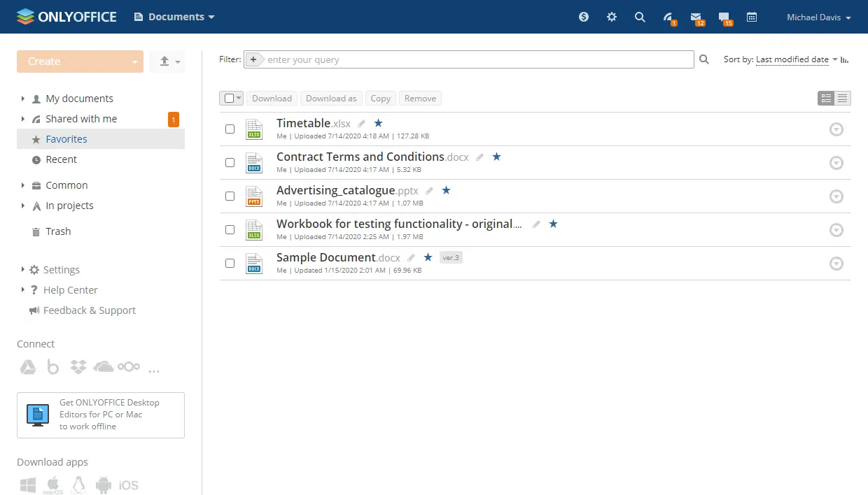868x495 pixels.
Task: Open the Feed notifications icon
Action: [668, 17]
